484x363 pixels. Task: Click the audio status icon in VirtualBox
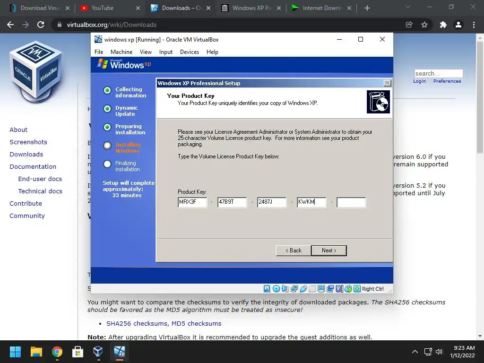(x=285, y=289)
